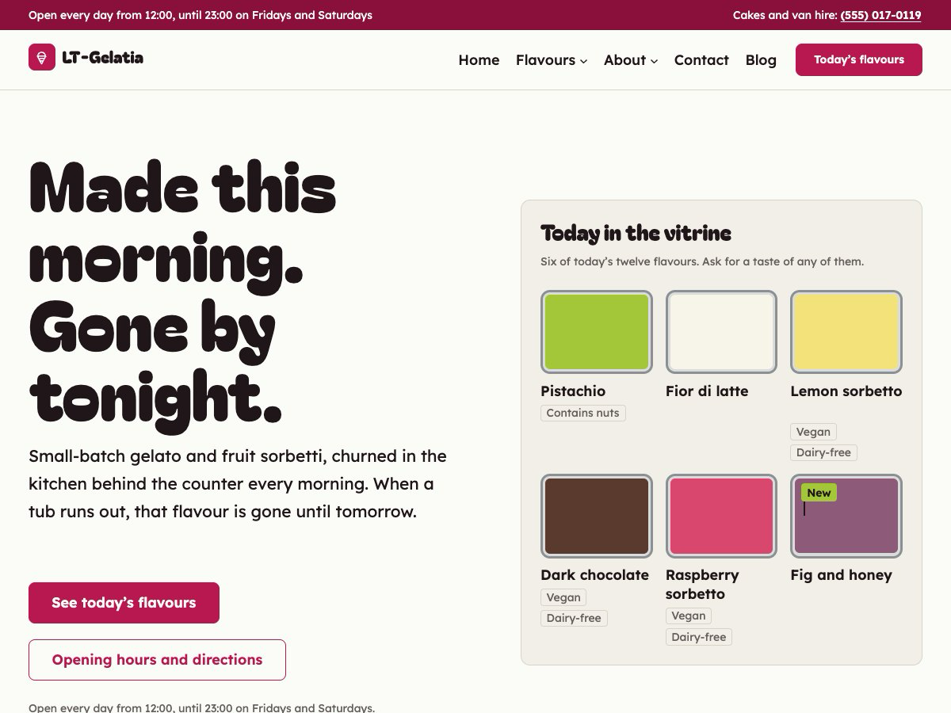Viewport: 951px width, 713px height.
Task: Click the See today's flavours button
Action: [x=124, y=603]
